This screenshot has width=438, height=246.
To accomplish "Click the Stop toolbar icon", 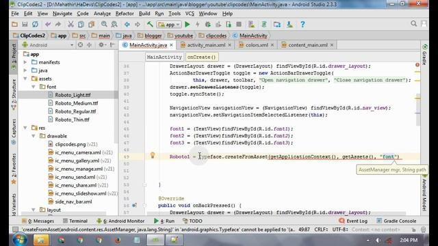I will point(239,25).
